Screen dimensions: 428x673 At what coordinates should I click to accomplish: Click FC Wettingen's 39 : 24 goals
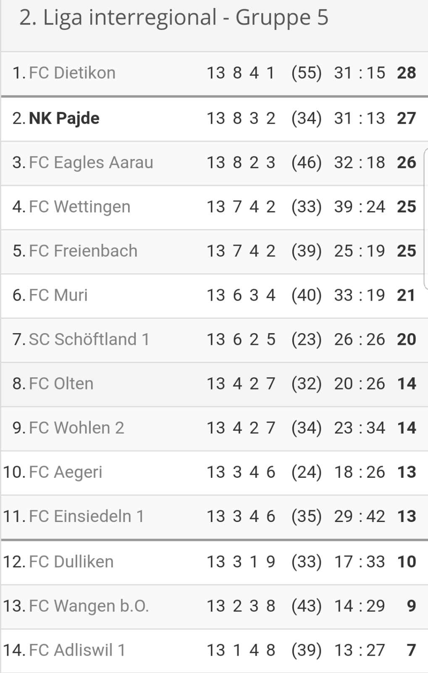tap(360, 207)
